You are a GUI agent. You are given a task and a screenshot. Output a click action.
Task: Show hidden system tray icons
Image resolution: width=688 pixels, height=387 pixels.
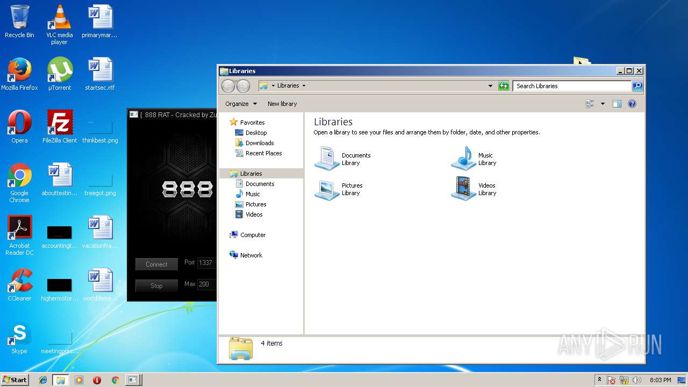tap(599, 380)
